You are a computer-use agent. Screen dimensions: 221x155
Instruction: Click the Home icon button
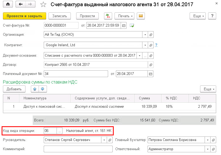pyautogui.click(x=8, y=5)
